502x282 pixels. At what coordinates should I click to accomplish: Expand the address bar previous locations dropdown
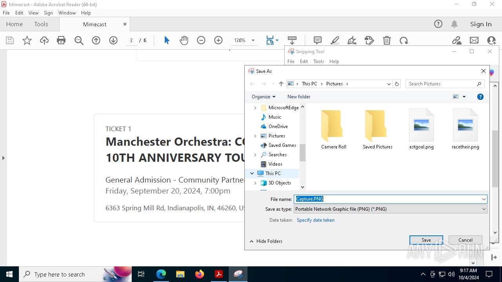(x=389, y=84)
